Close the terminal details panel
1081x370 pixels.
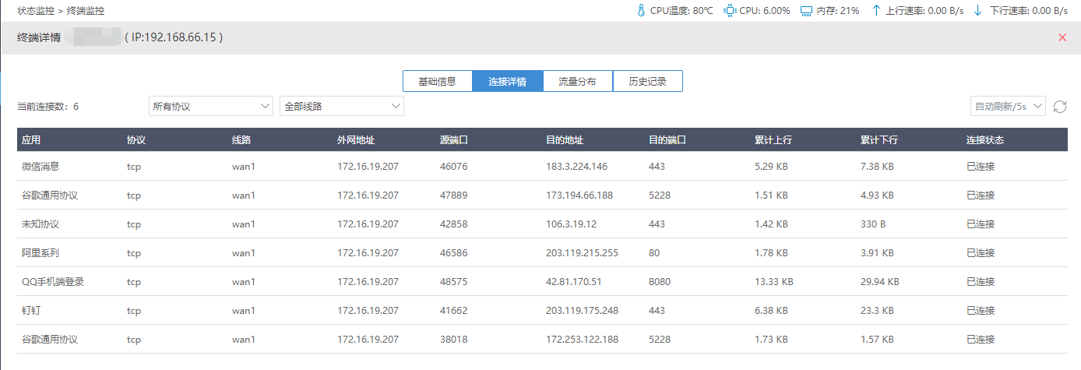pos(1062,37)
